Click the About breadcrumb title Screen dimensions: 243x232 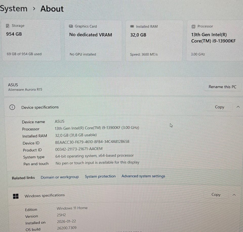52,9
